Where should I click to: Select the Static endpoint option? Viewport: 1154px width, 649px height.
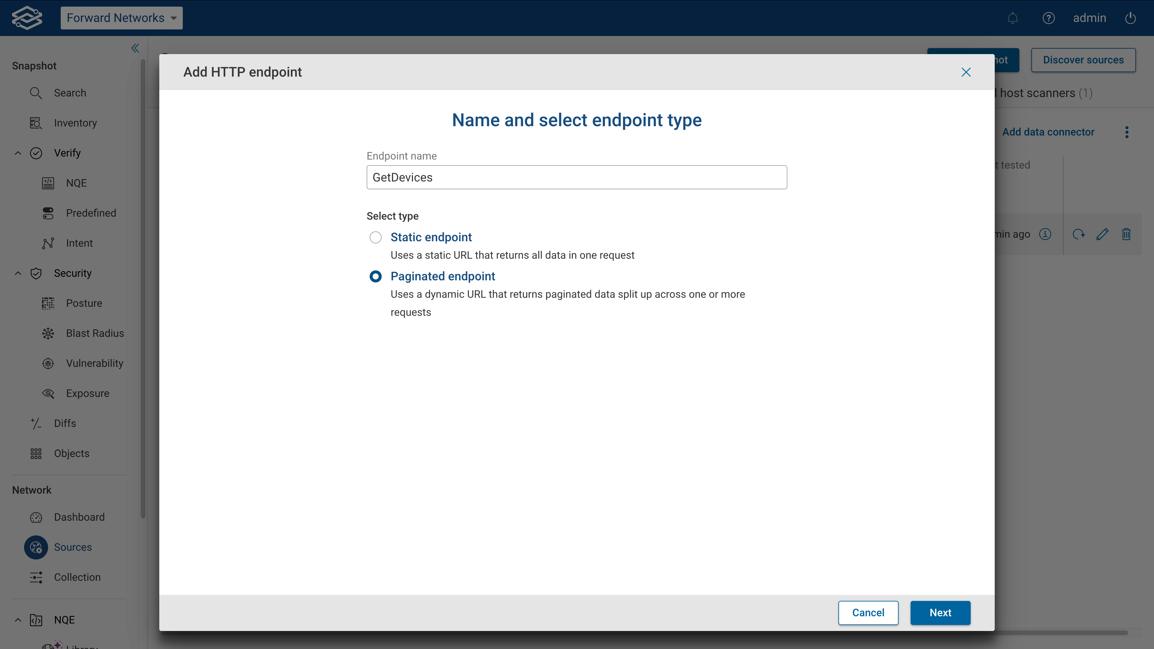(375, 237)
